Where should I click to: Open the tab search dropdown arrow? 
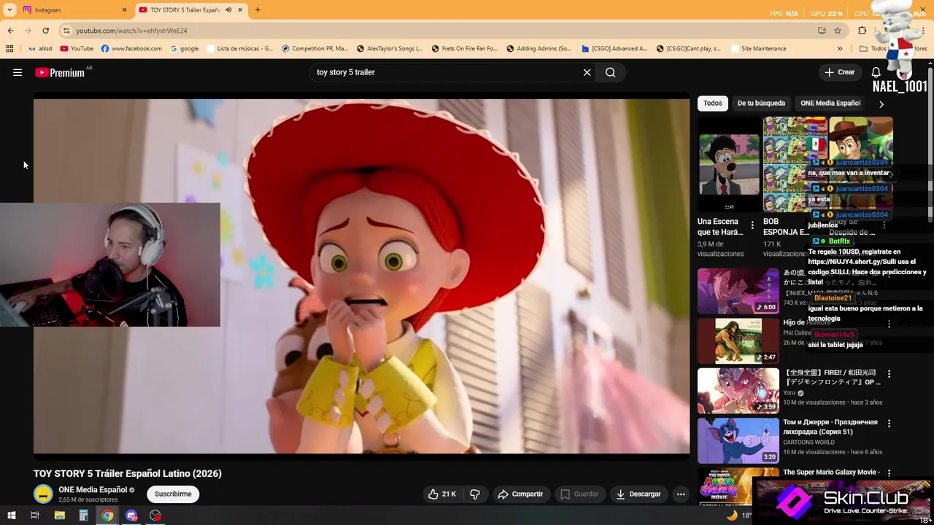tap(9, 10)
